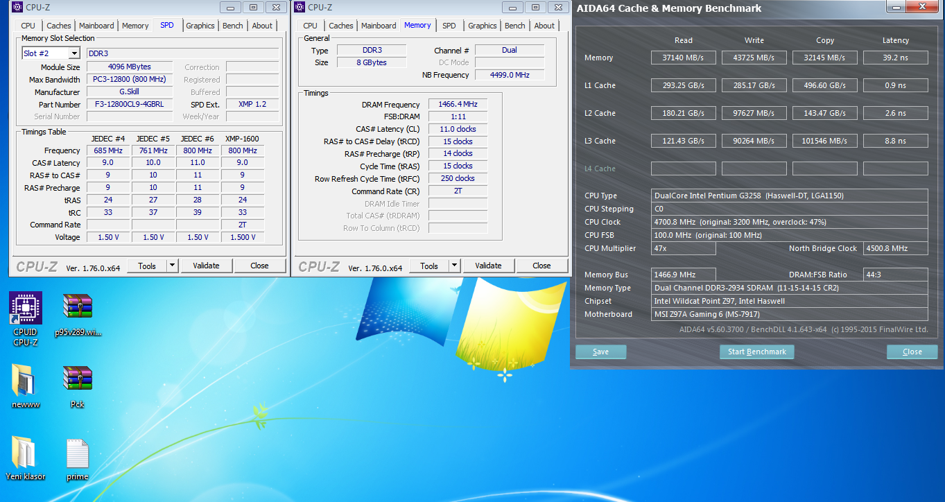Click CPU Type DualCore Intel Pentium G3258 value
945x502 pixels.
click(790, 196)
